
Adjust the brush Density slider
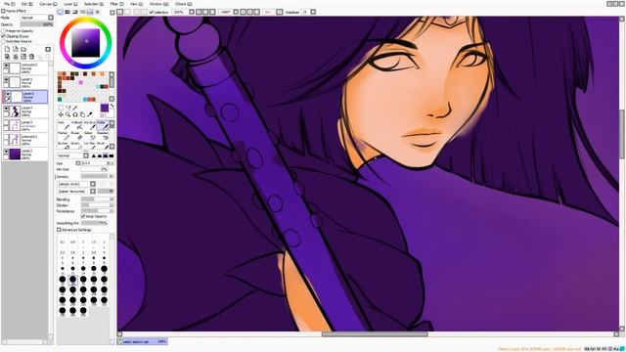pyautogui.click(x=98, y=176)
